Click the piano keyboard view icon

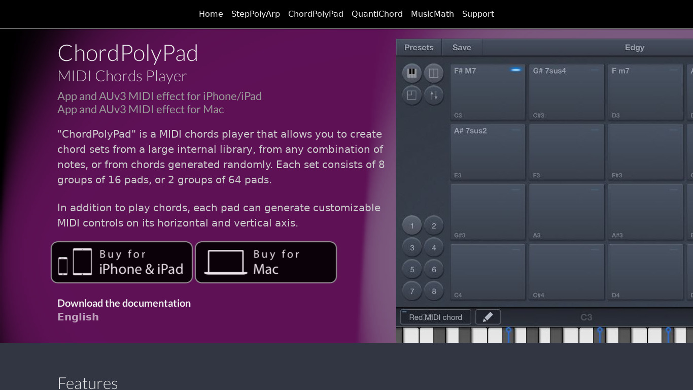tap(412, 73)
